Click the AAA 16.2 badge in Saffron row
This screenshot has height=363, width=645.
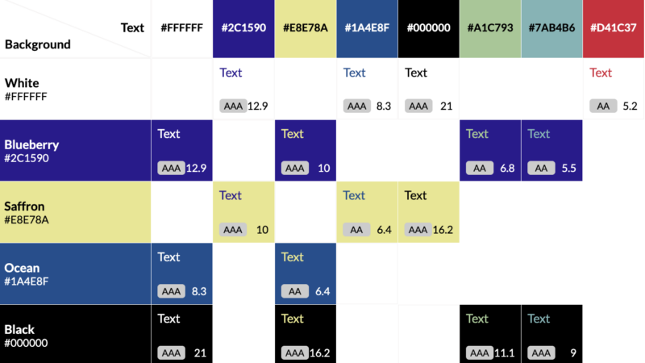click(418, 230)
